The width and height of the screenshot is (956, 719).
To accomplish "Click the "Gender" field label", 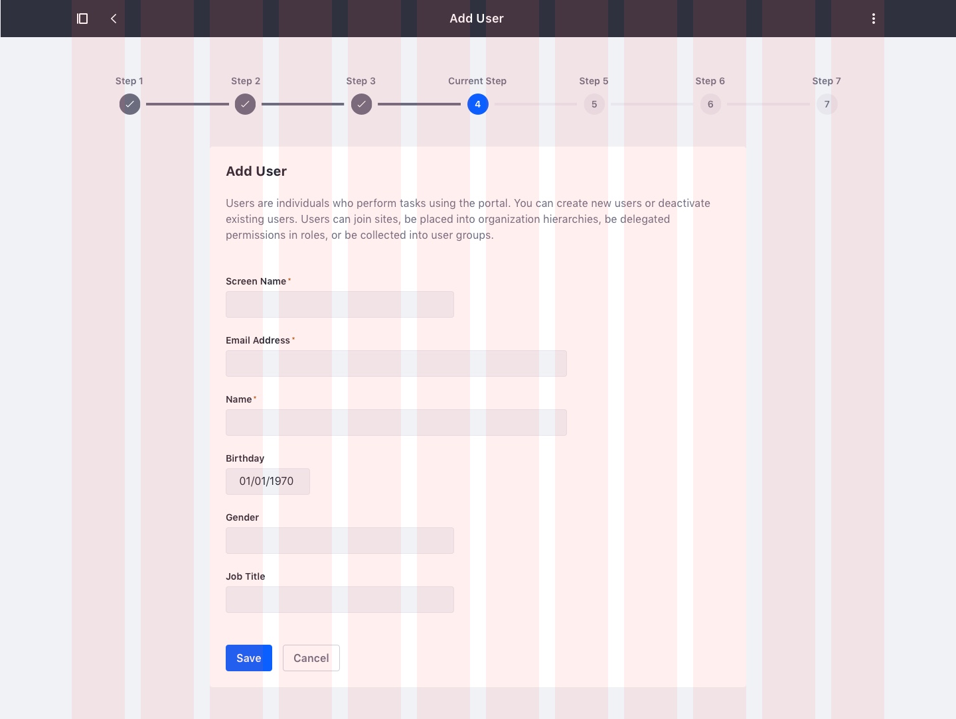I will (242, 517).
